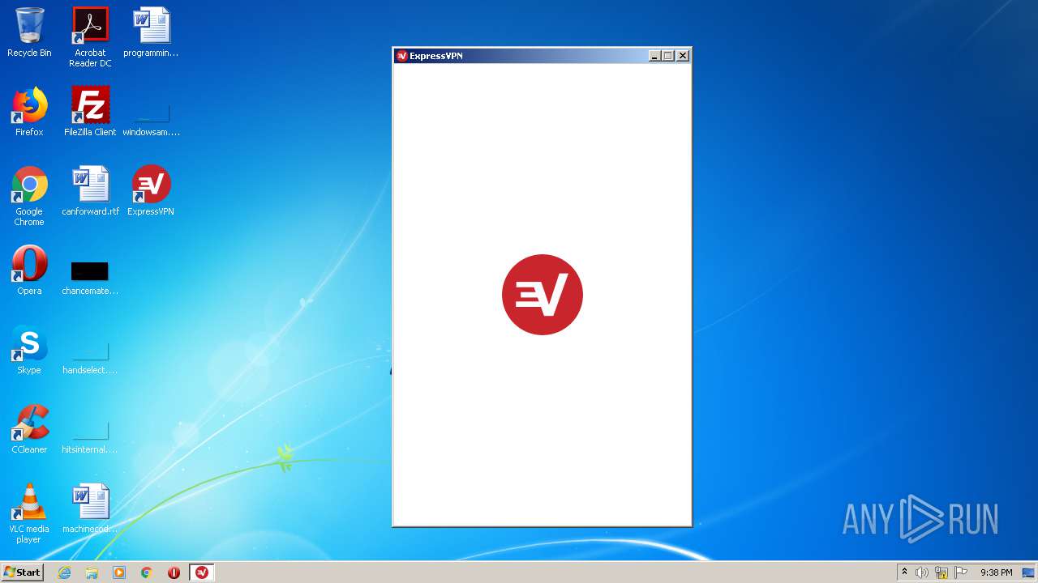Image resolution: width=1038 pixels, height=583 pixels.
Task: Open the programmin... Word document icon
Action: 151,32
